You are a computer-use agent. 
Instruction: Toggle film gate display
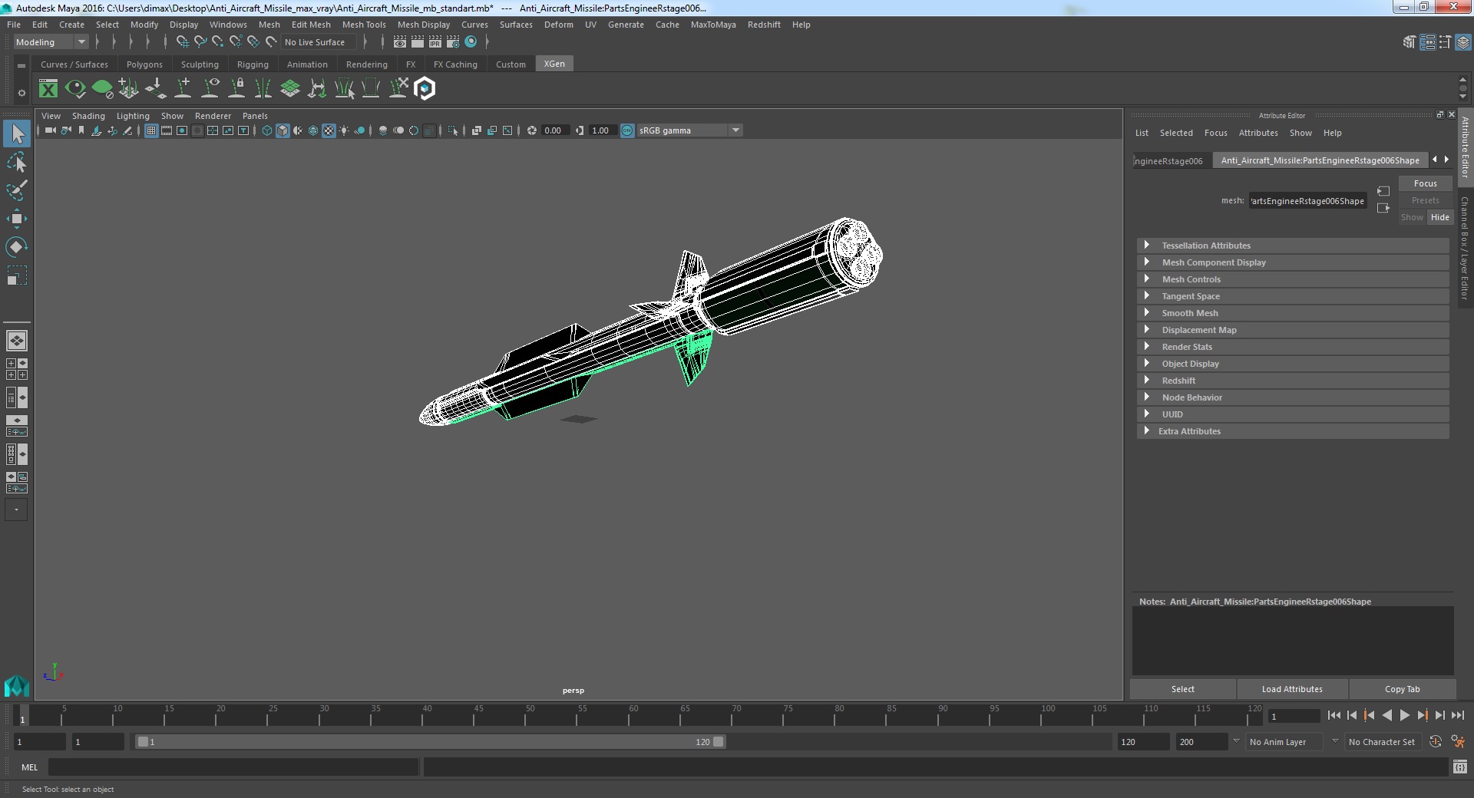point(167,130)
